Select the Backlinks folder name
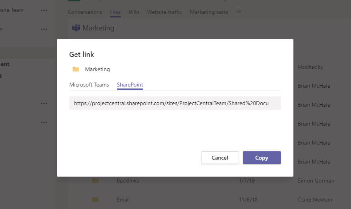This screenshot has width=351, height=209. tap(128, 181)
